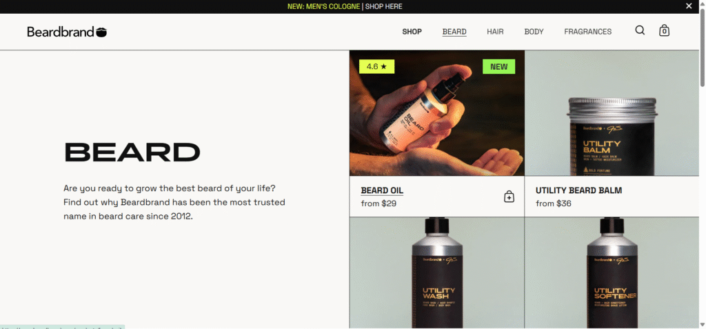
Task: Click the NEW badge on Beard Oil
Action: click(x=499, y=67)
